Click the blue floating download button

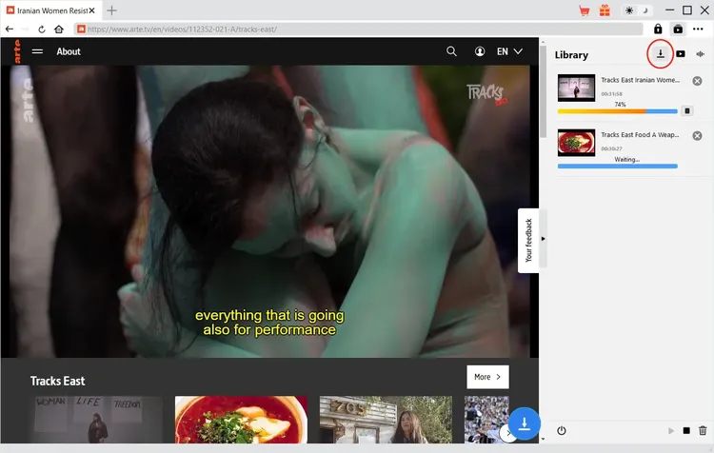(x=524, y=423)
